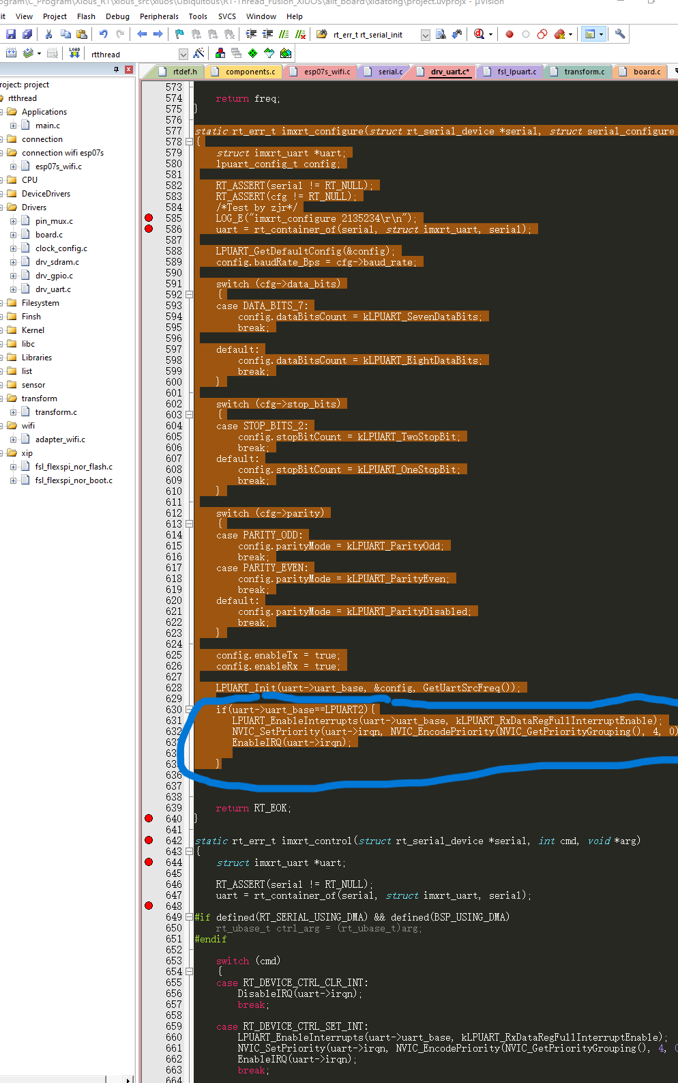Pin the Project panel with pushpin
This screenshot has width=678, height=1083.
[116, 70]
